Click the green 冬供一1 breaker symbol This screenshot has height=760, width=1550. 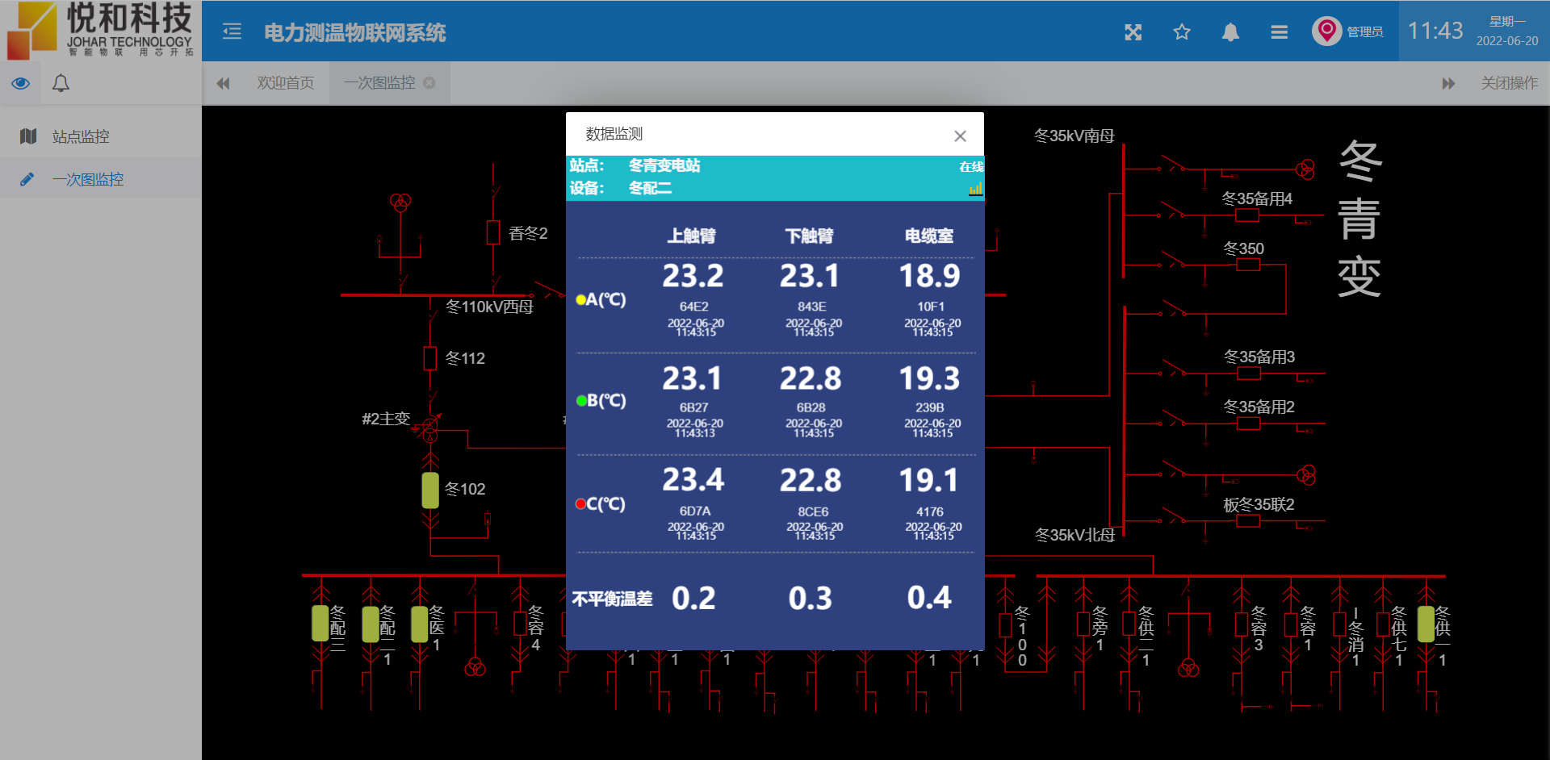pos(1426,624)
